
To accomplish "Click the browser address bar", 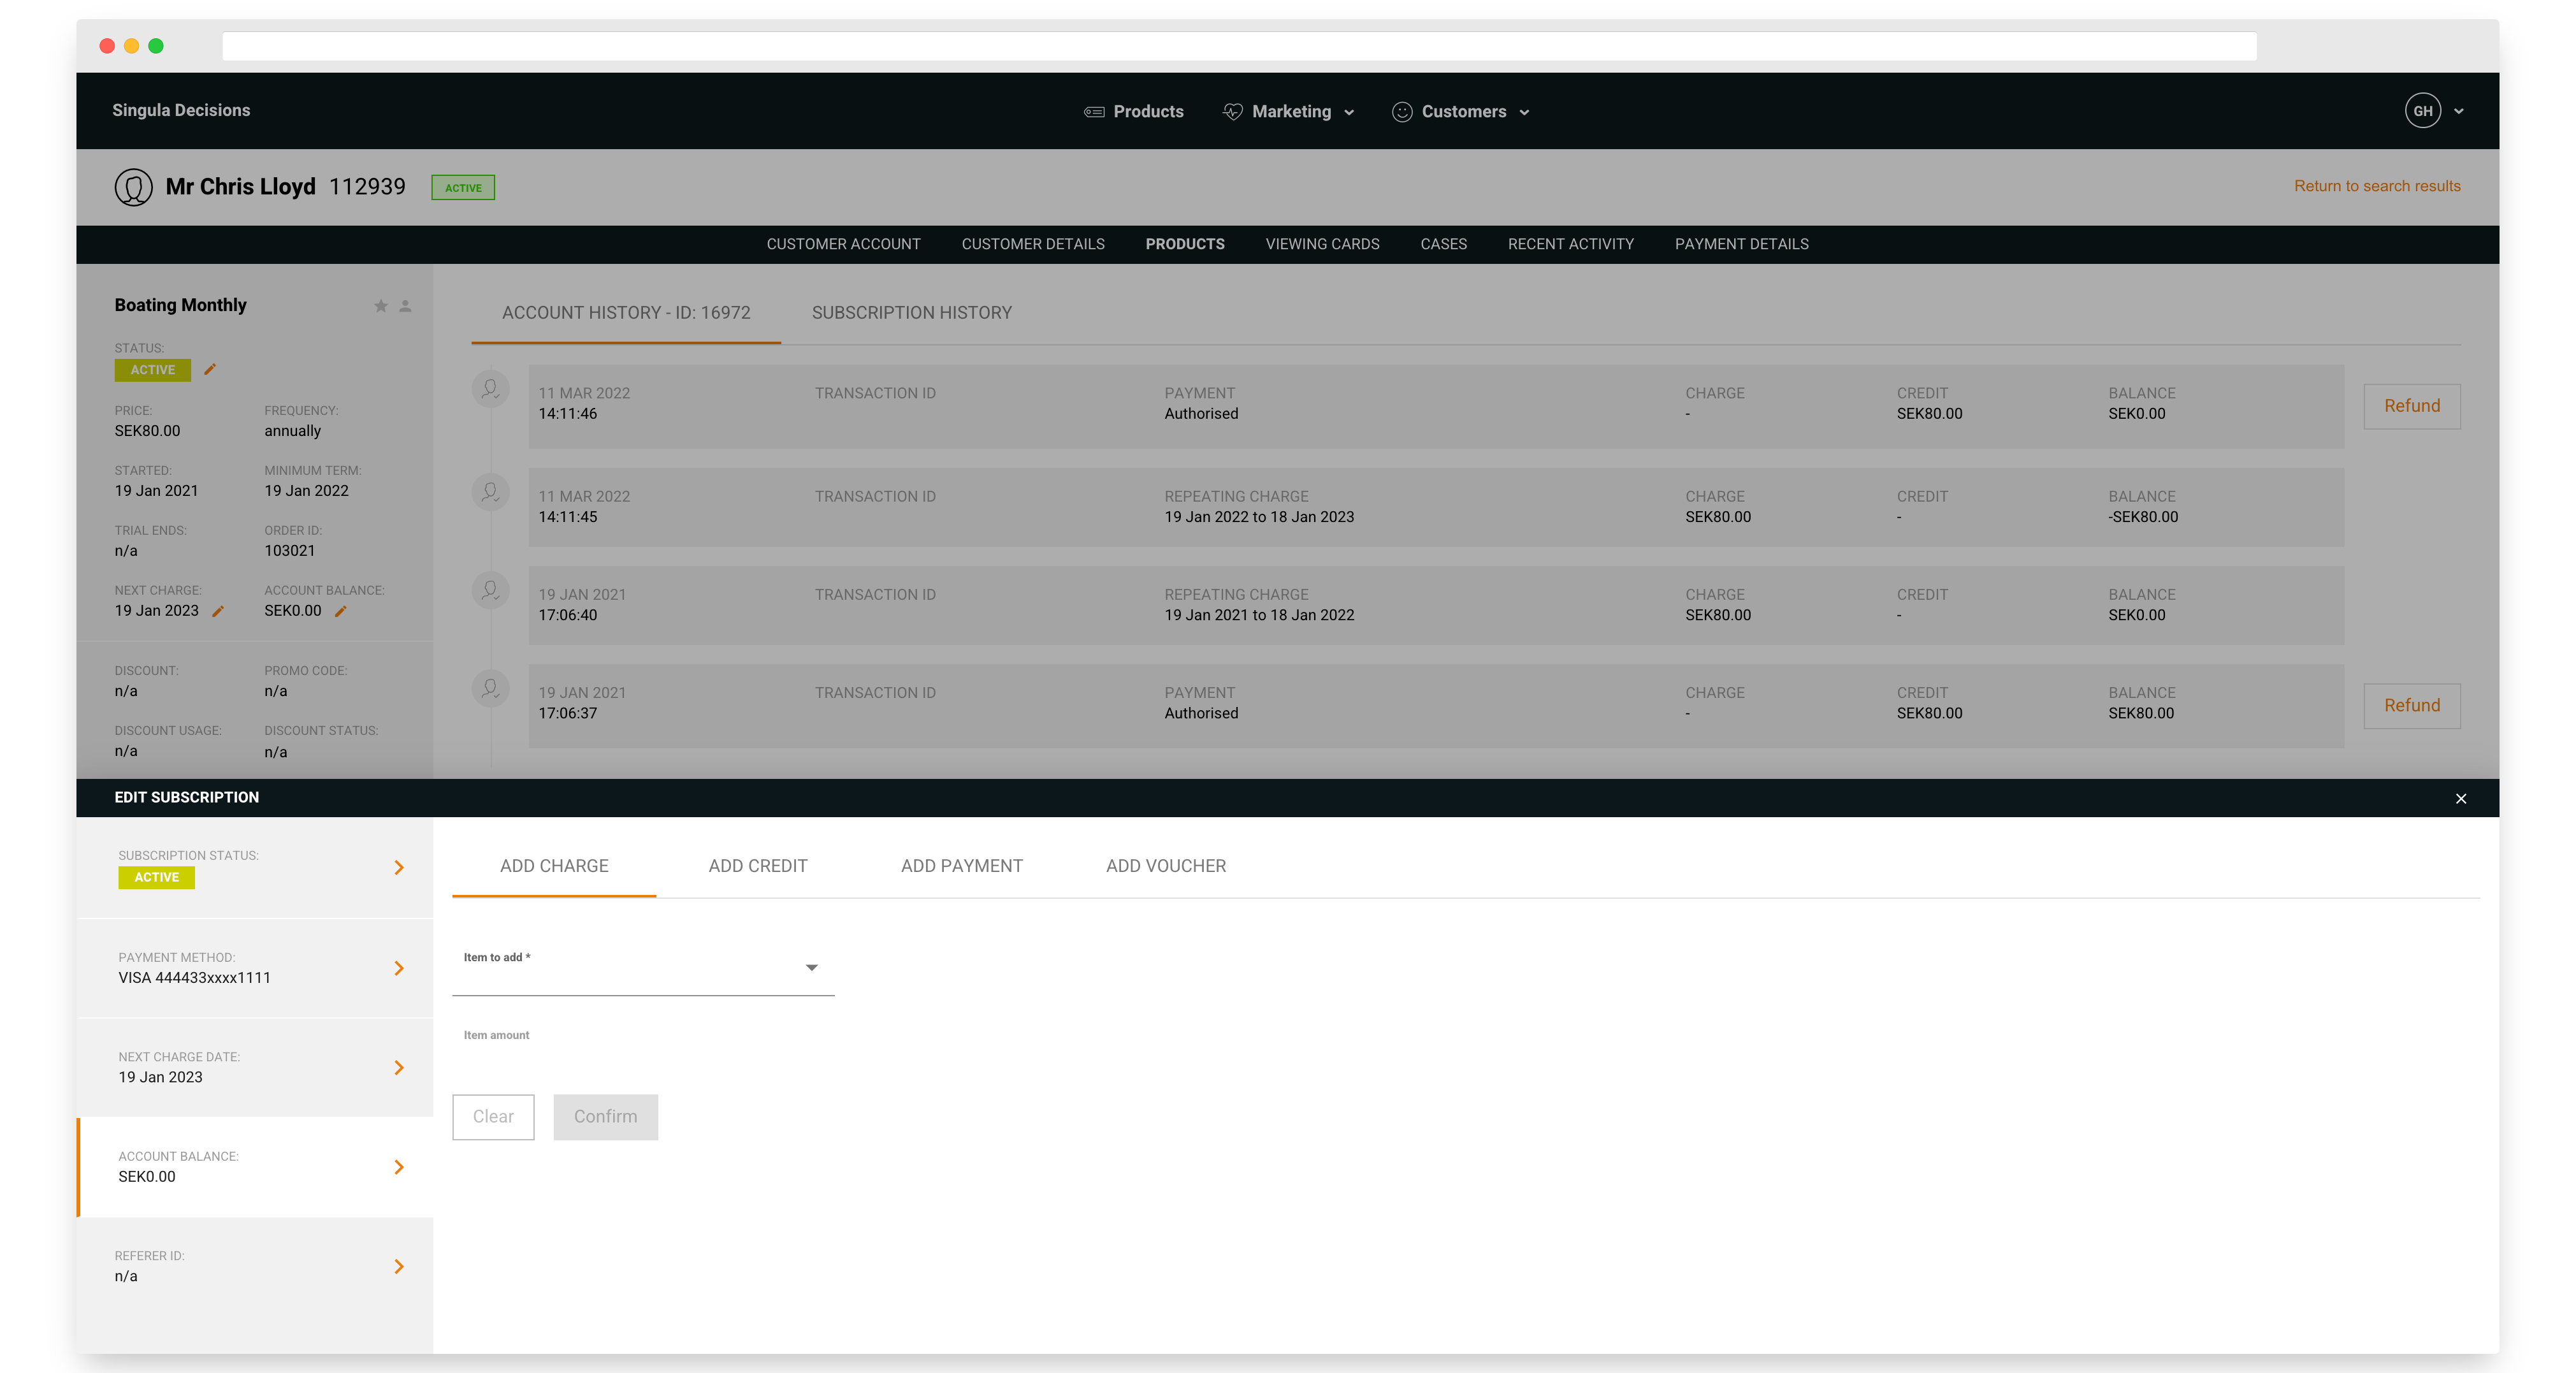I will pos(1238,46).
